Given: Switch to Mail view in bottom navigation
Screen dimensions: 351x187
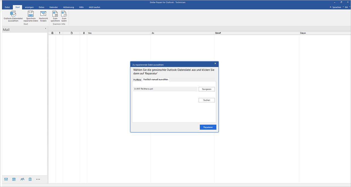Looking at the screenshot, I should click(6, 179).
